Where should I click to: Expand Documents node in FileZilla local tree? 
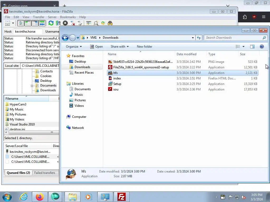pos(32,86)
